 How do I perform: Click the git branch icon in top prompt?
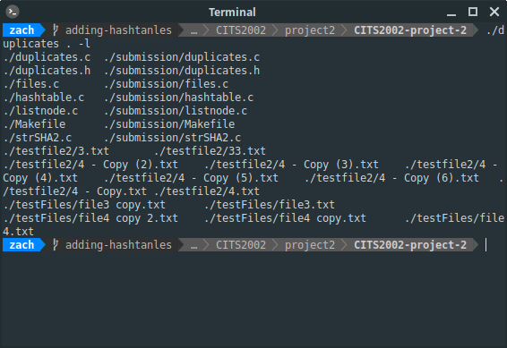coord(56,30)
